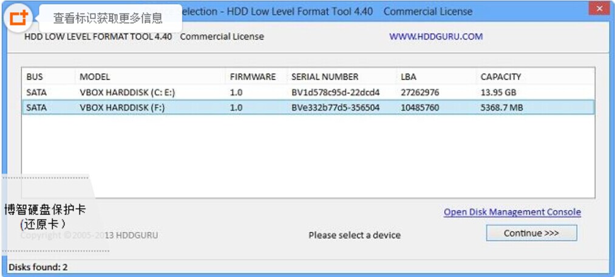
Task: Click serial BVe332b77d5-356504 cell
Action: coord(335,108)
